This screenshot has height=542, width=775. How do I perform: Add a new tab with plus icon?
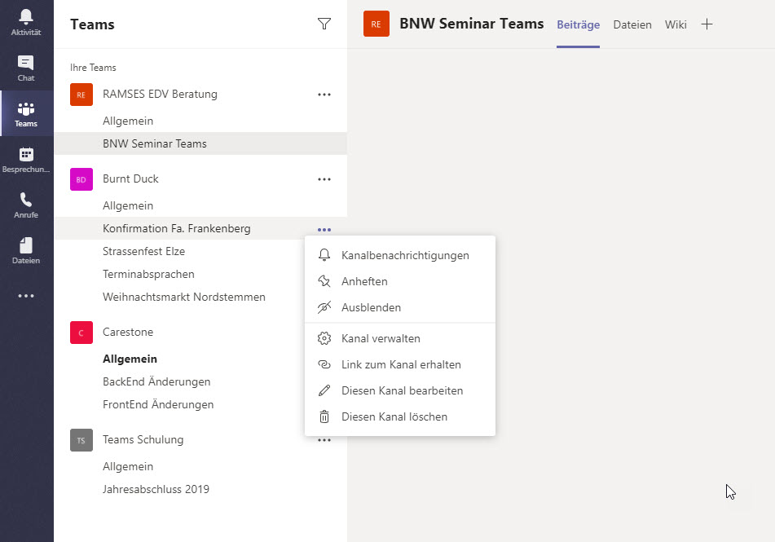click(x=707, y=24)
